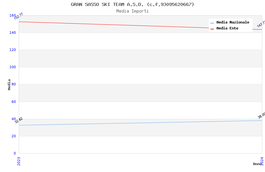Screen dimensions: 265x172
Task: Click the Media Importi subtitle
Action: (x=132, y=11)
